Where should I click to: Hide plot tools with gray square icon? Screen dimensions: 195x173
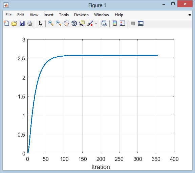click(x=133, y=23)
